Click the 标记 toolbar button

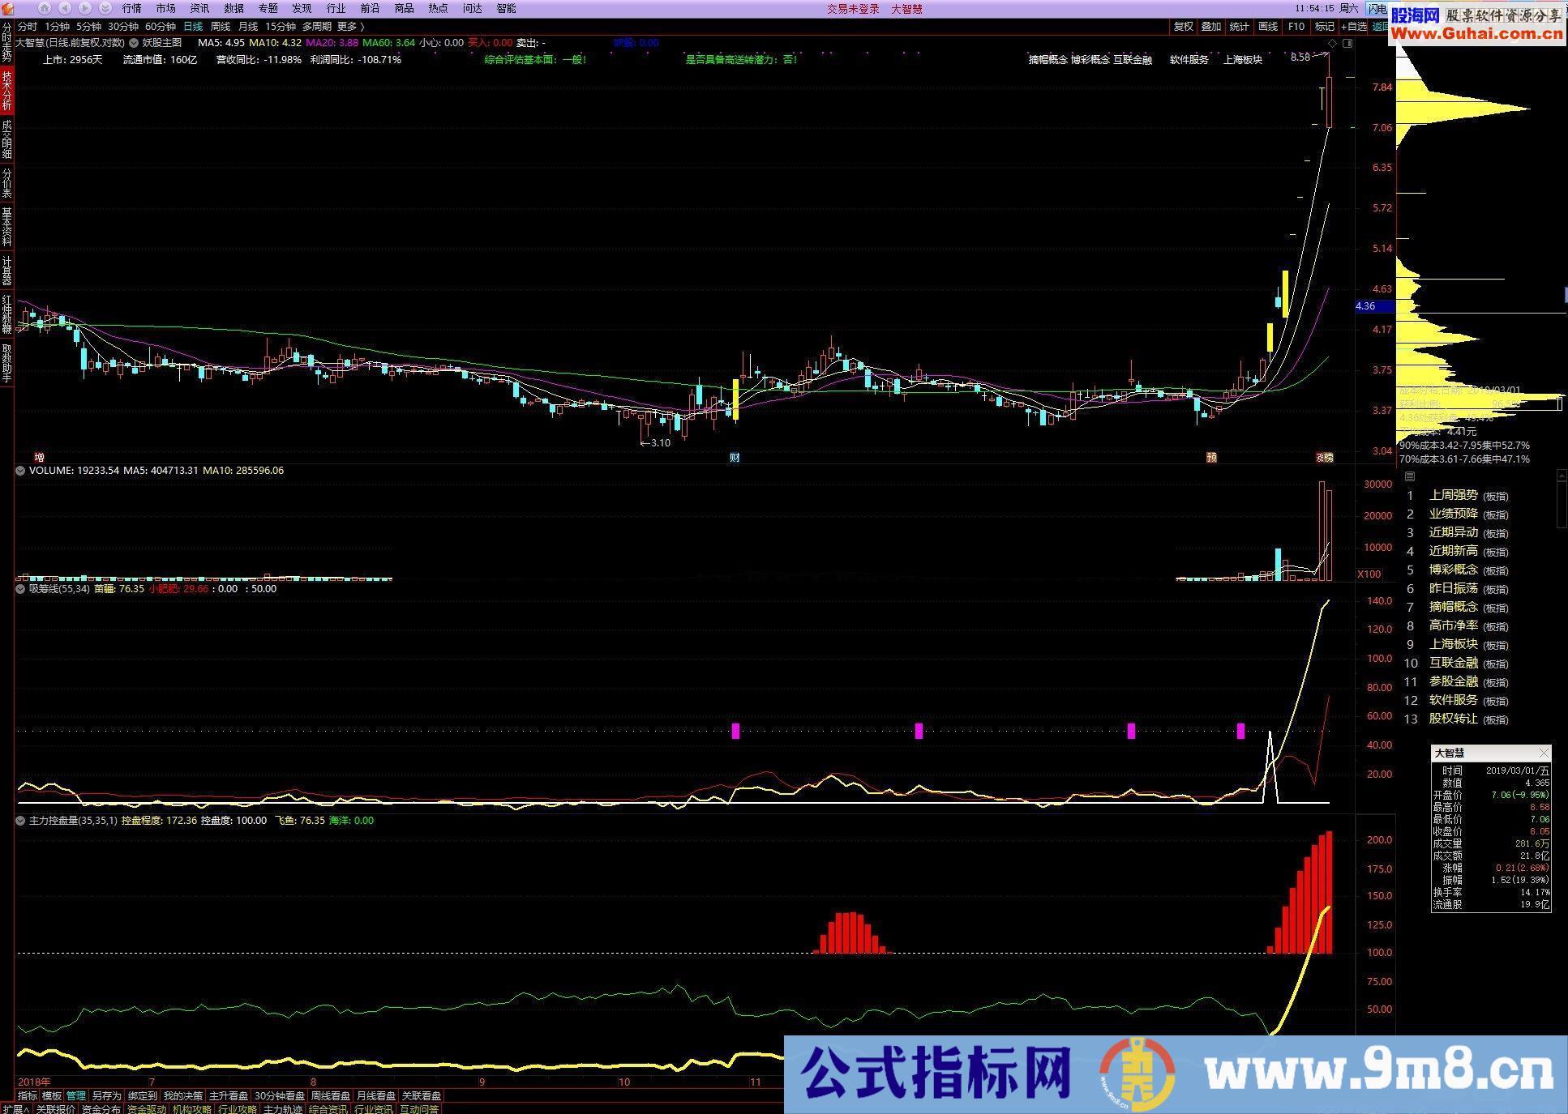tap(1324, 27)
